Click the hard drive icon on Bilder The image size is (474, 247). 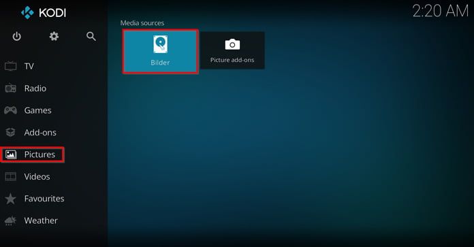[x=160, y=44]
